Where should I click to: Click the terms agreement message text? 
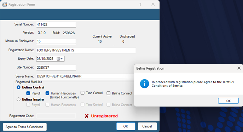pyautogui.click(x=193, y=84)
